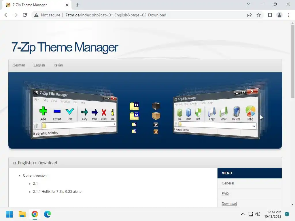Open the Chrome profile menu

click(x=279, y=15)
